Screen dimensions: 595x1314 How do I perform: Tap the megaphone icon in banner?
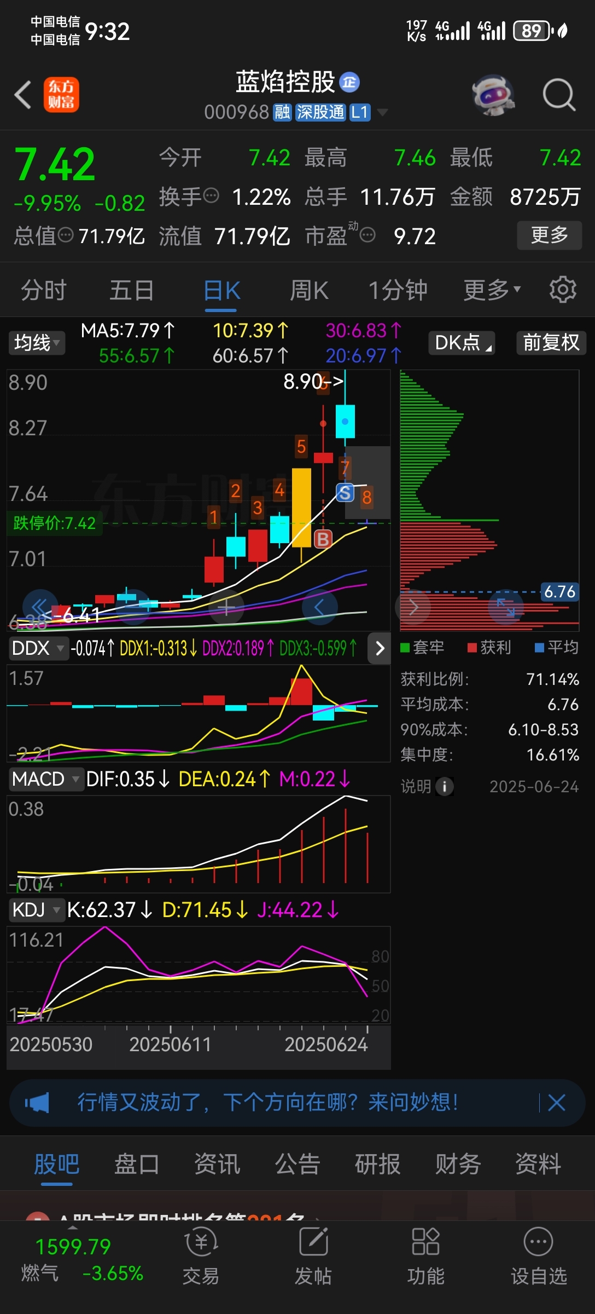click(37, 1102)
